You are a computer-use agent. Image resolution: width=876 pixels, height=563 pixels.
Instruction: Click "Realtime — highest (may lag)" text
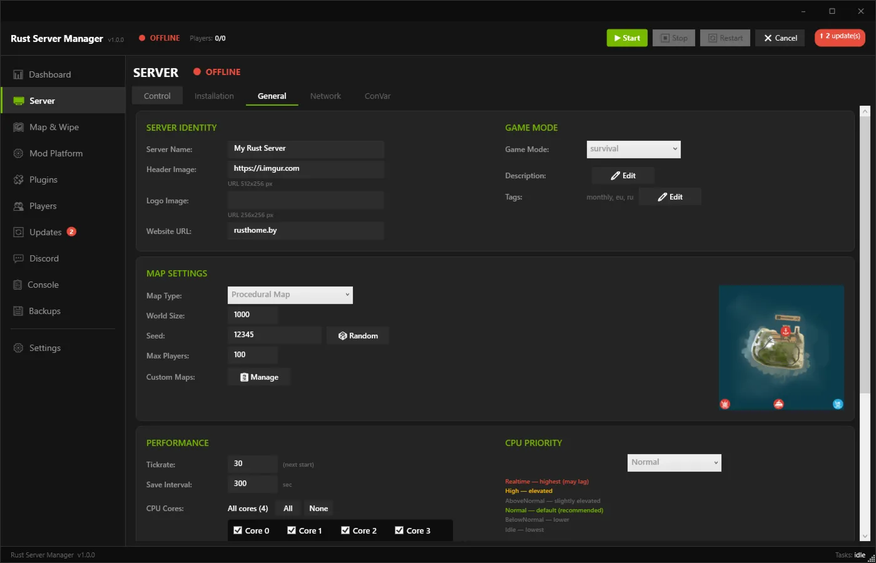(547, 482)
